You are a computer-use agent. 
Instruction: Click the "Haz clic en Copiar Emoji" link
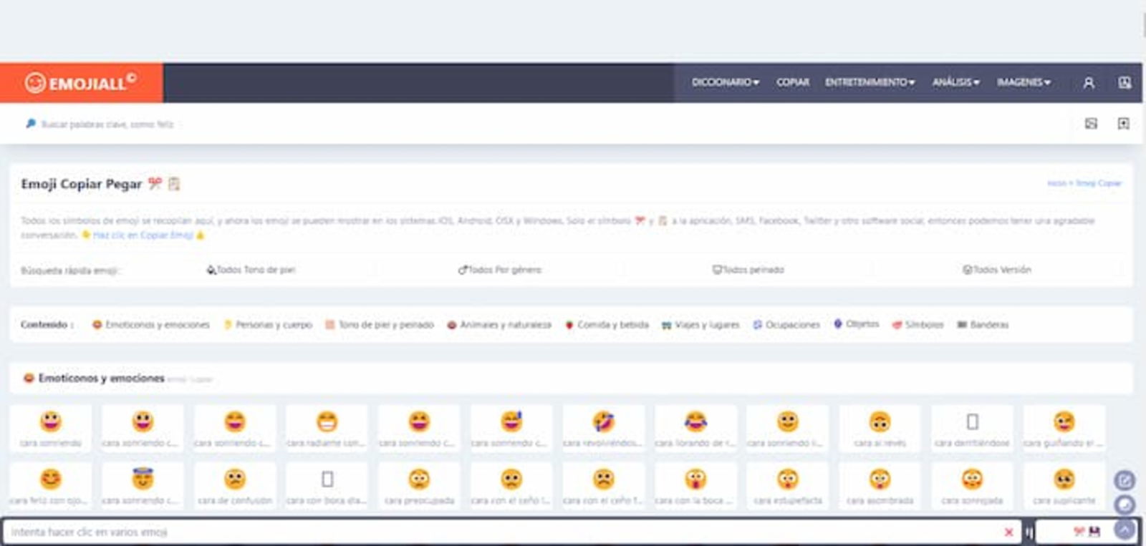pyautogui.click(x=143, y=235)
